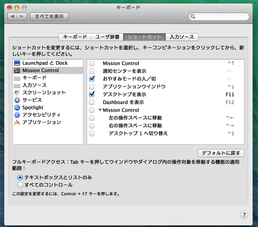Click the スクリーンショット category icon
This screenshot has height=227, width=258.
coord(17,93)
